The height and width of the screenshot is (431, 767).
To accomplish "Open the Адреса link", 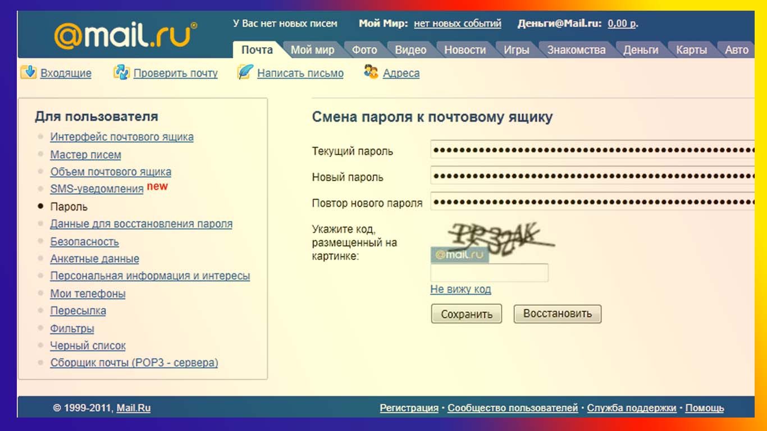I will [x=401, y=73].
